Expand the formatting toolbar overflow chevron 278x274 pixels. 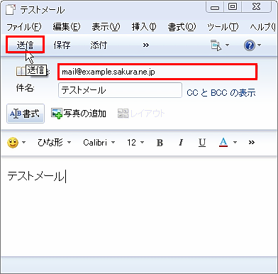click(x=252, y=143)
